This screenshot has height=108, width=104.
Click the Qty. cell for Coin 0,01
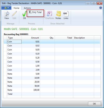[47, 42]
